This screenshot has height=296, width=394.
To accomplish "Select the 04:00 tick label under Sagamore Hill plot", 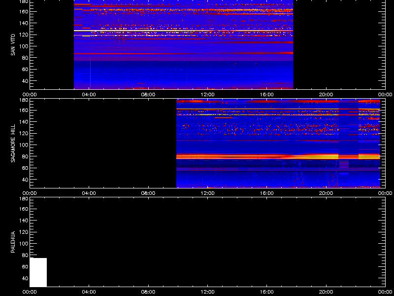I will click(89, 193).
